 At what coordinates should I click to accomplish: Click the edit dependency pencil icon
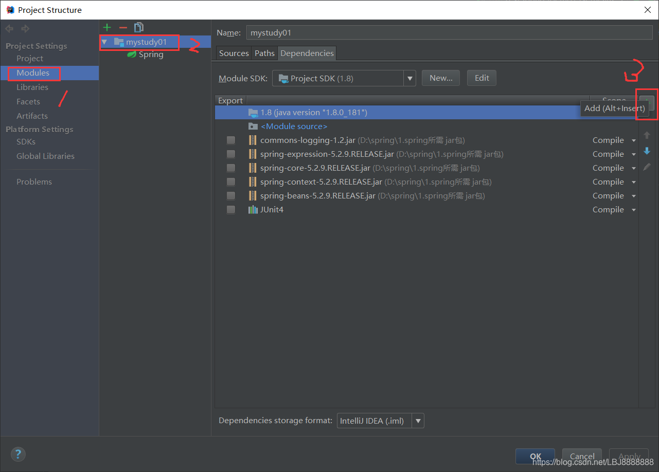click(647, 167)
